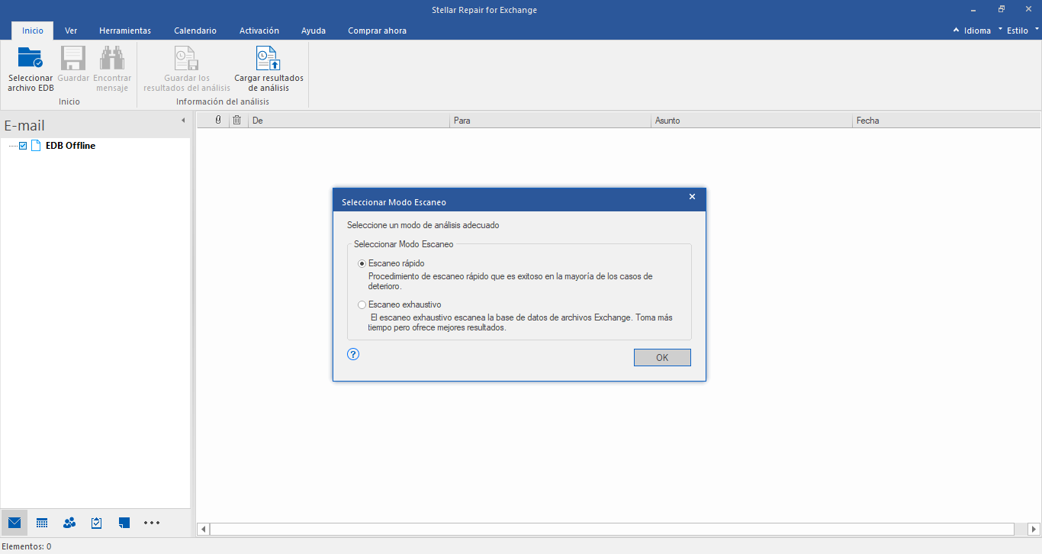
Task: Open the Activación tab
Action: click(x=259, y=31)
